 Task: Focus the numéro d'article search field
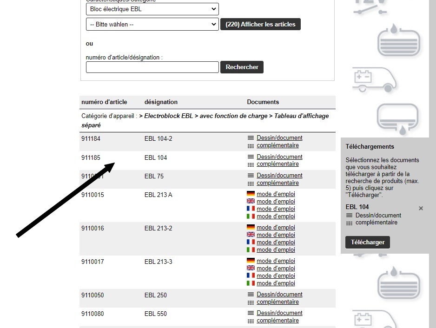point(152,67)
